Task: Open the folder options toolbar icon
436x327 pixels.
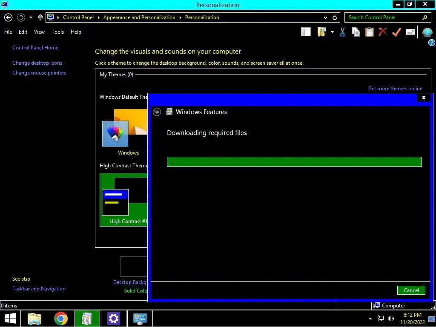Action: click(321, 32)
